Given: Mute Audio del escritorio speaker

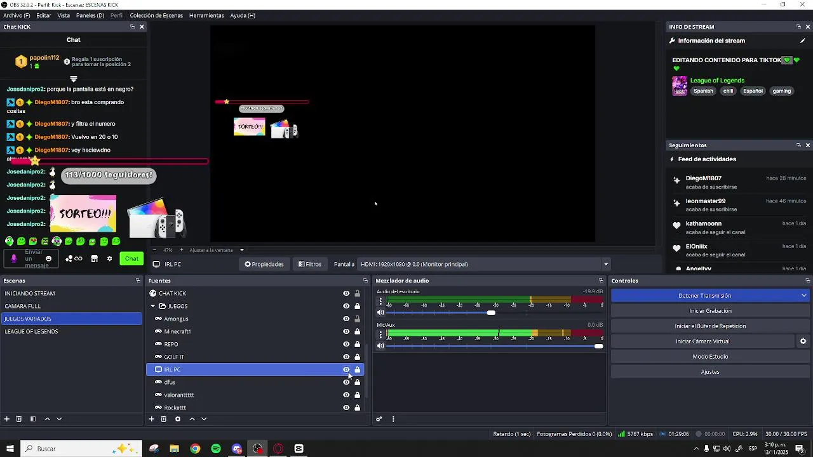Looking at the screenshot, I should pos(380,312).
